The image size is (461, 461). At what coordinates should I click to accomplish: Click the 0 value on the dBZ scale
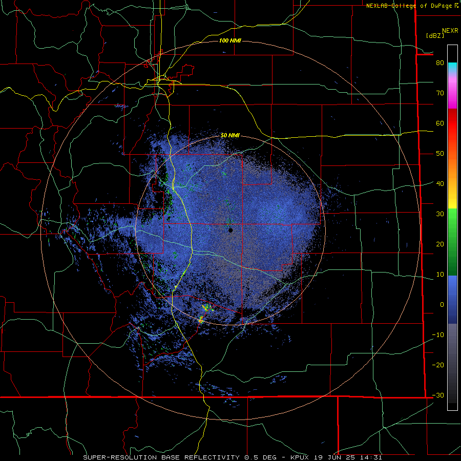[442, 305]
